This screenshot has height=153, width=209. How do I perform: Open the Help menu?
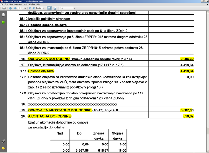pos(38,4)
